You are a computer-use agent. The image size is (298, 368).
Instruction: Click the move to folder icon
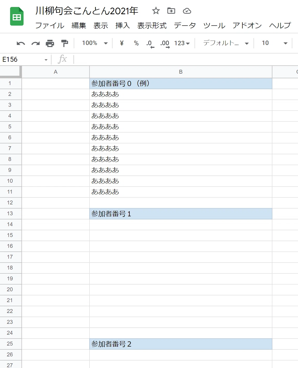coord(171,11)
